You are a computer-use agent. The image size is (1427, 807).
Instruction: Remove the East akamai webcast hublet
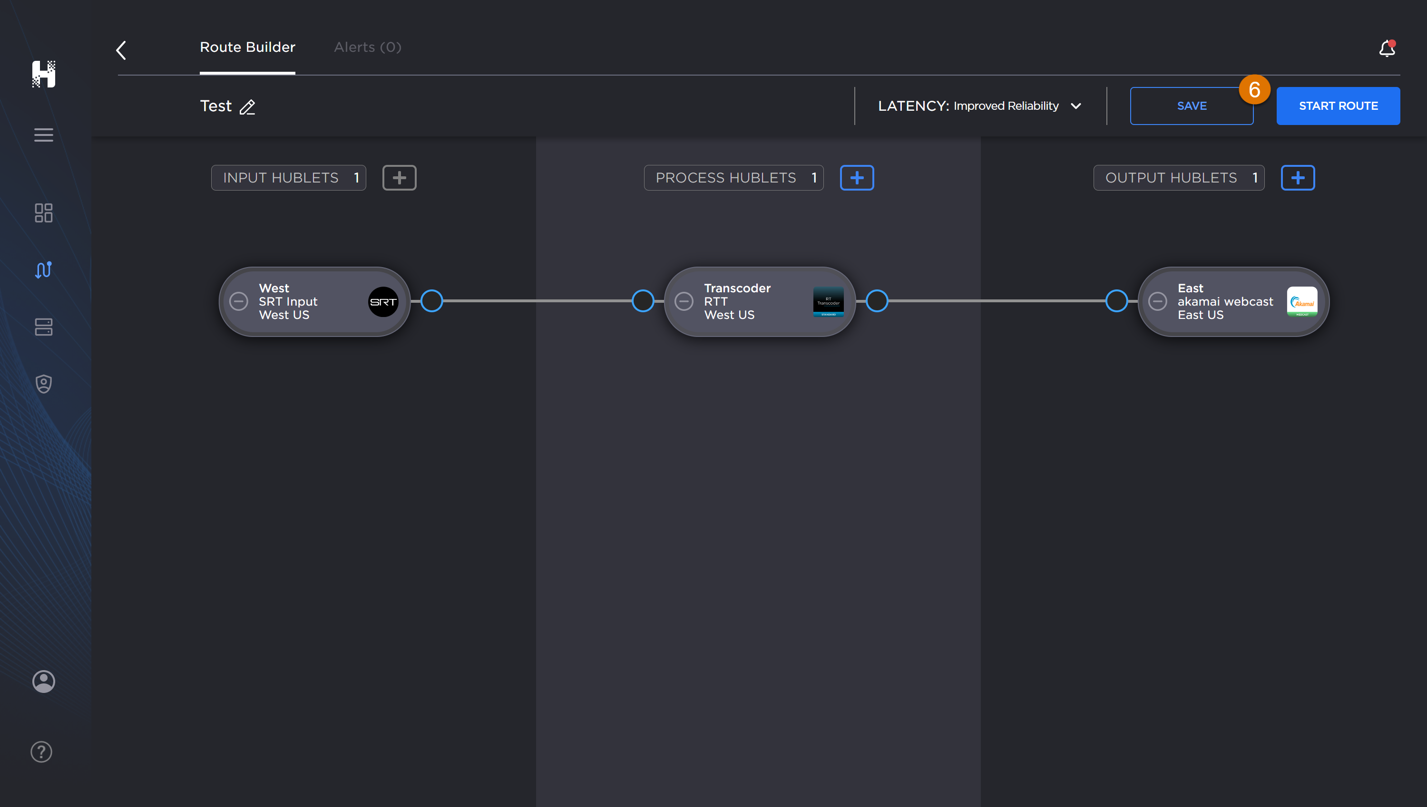click(1158, 301)
